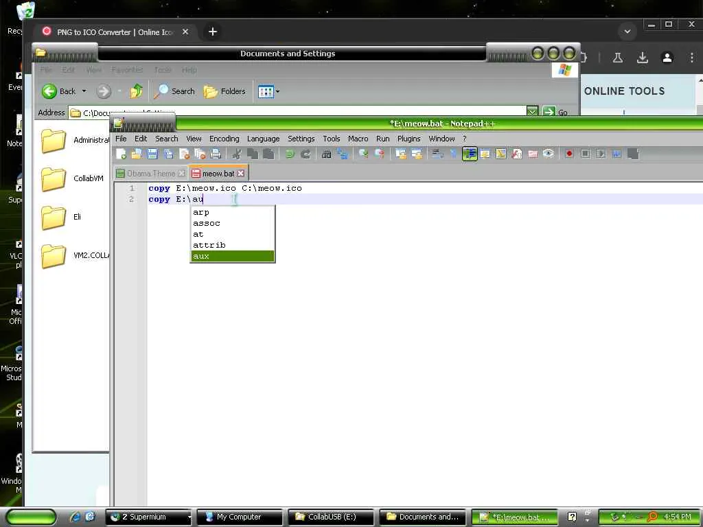703x527 pixels.
Task: Click the Go button beside address bar
Action: (555, 112)
